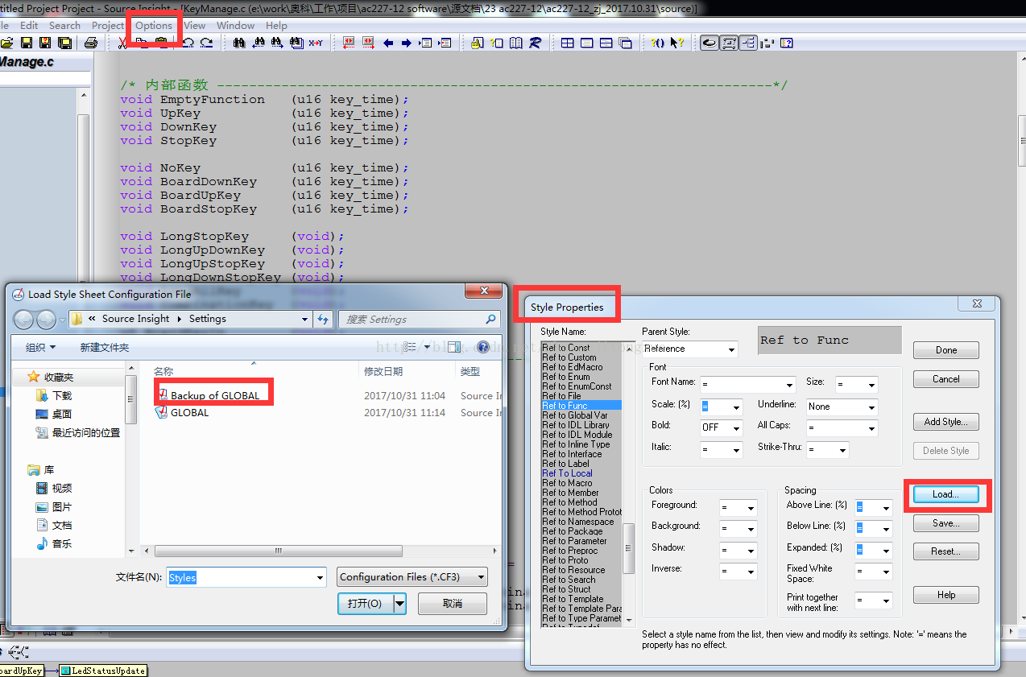This screenshot has width=1026, height=677.
Task: Click the refresh icon beside the Settings path
Action: point(323,319)
